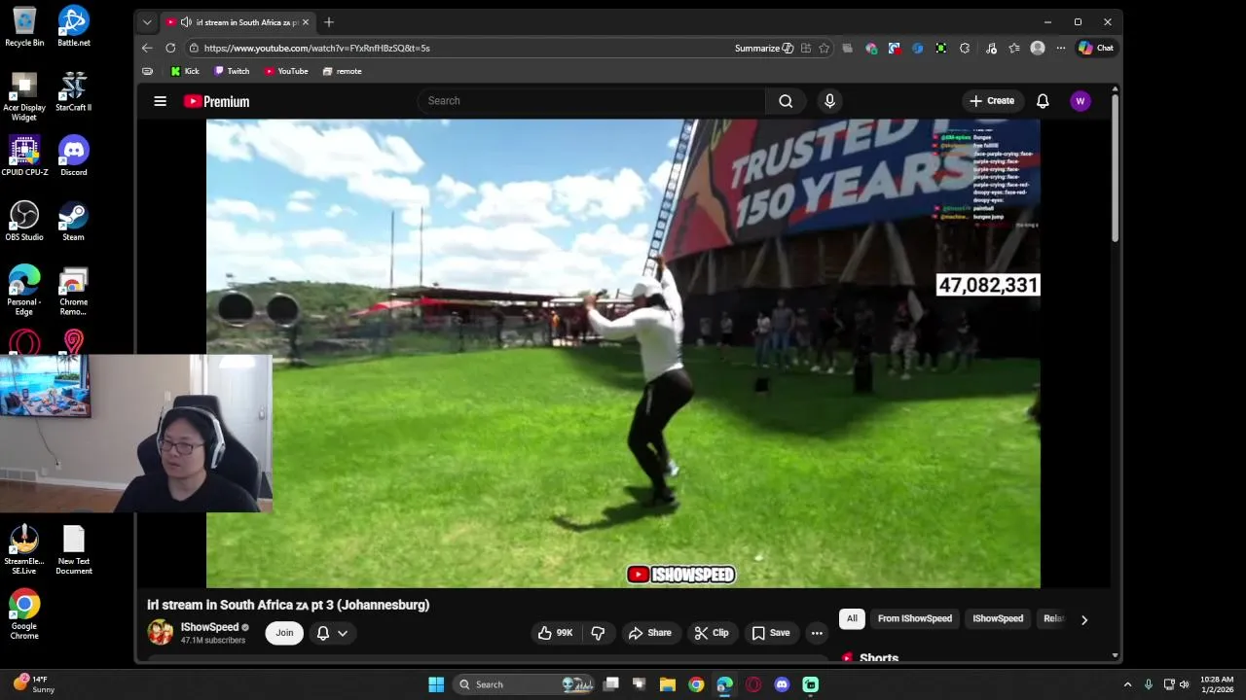The height and width of the screenshot is (700, 1246).
Task: Open File Explorer from the taskbar
Action: tap(668, 684)
